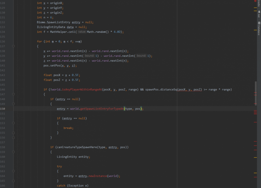This screenshot has height=188, width=261.
Task: Click the fold end marker at line 165
Action: (x=14, y=181)
